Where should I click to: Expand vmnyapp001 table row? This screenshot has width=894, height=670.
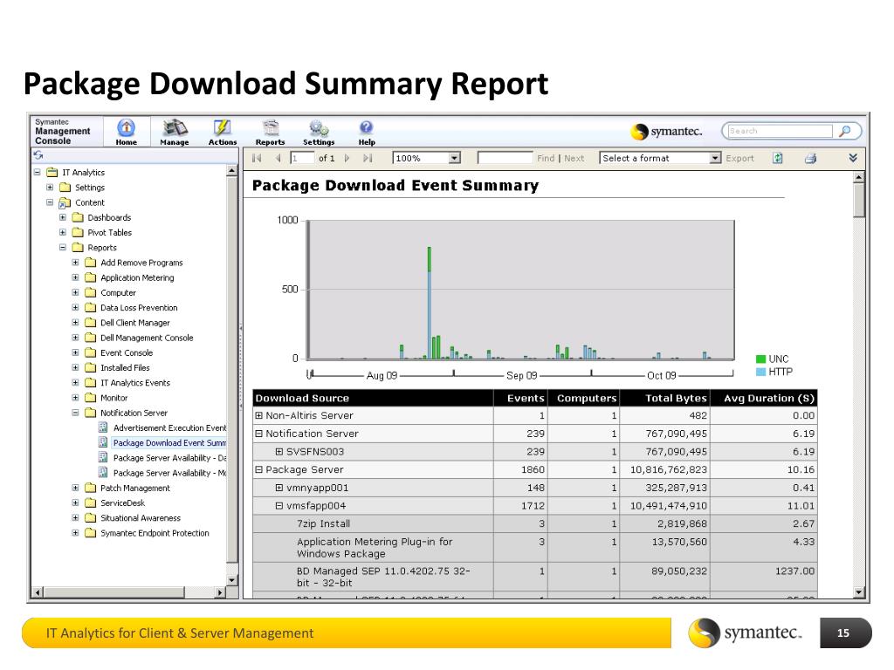coord(279,488)
